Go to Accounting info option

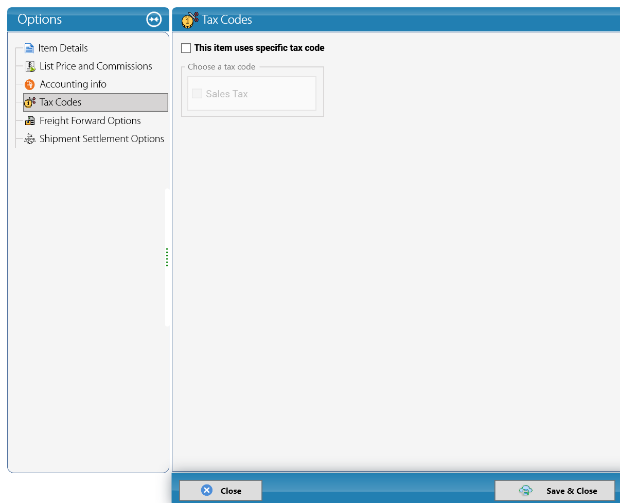pos(73,84)
